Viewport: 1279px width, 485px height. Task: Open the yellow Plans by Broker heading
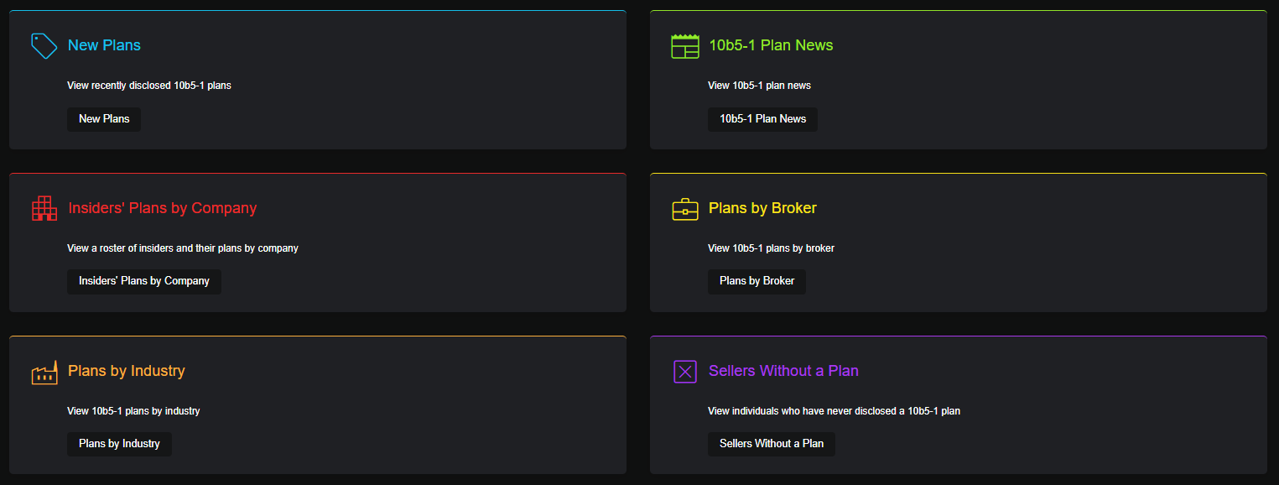[x=762, y=208]
